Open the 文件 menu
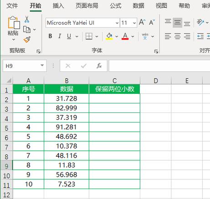 tap(12, 6)
